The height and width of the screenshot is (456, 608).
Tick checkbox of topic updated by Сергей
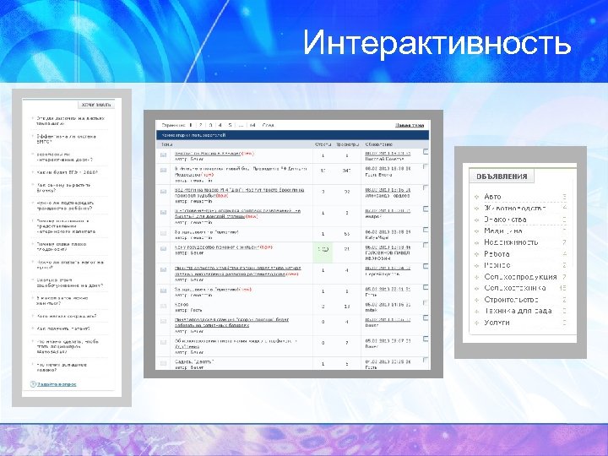click(x=426, y=266)
